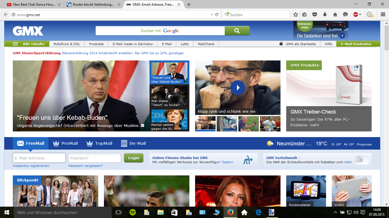389x218 pixels.
Task: Open Firefox Hello smiley chat icon
Action: pyautogui.click(x=345, y=14)
